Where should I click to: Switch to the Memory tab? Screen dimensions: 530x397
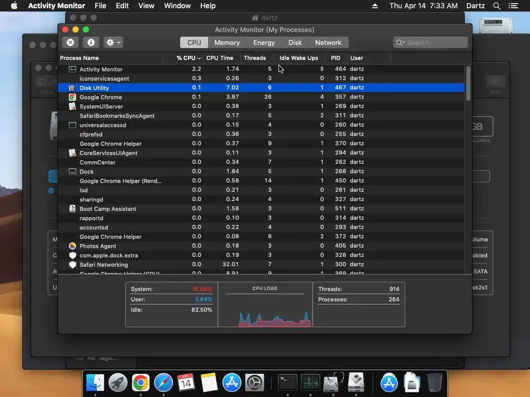coord(227,42)
